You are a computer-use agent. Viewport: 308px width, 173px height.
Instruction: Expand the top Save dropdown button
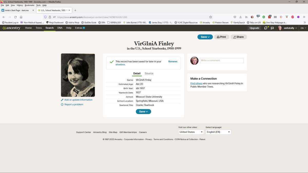coord(205,37)
